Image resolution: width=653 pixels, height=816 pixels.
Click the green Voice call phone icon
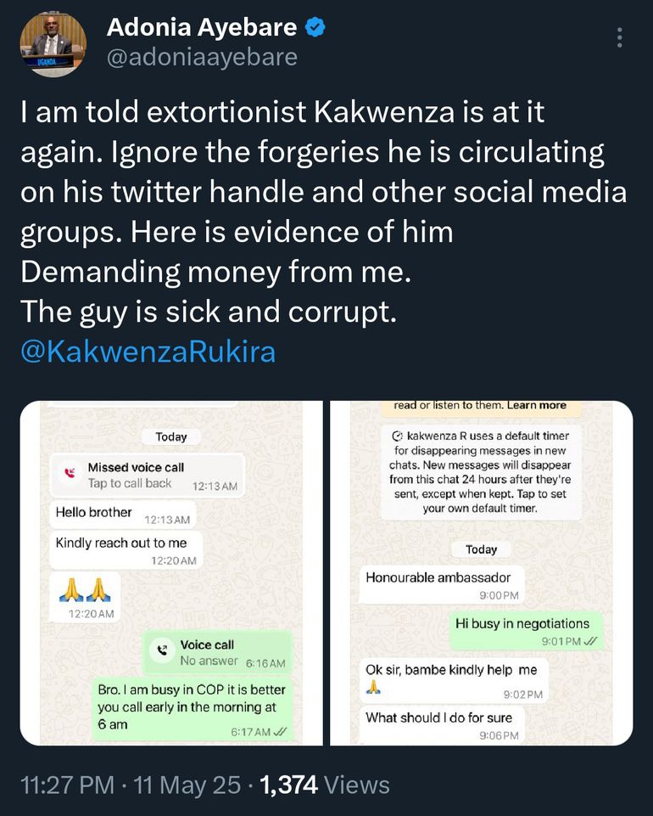pos(162,653)
